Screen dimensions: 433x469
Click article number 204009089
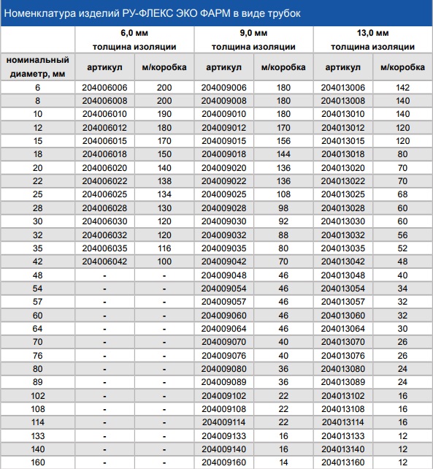point(223,382)
